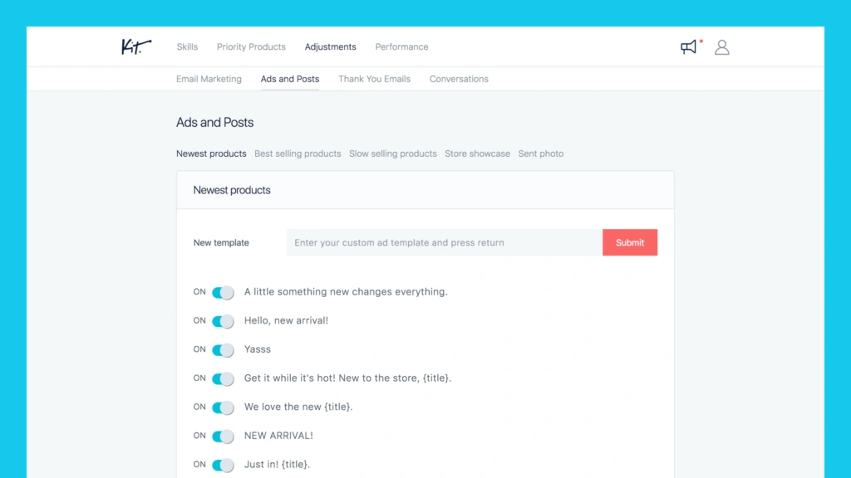Select the Thank You Emails tab
The image size is (851, 478).
[x=374, y=80]
